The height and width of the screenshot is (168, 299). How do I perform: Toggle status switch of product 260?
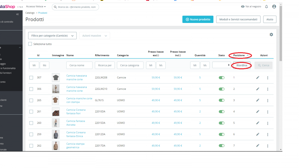click(221, 123)
